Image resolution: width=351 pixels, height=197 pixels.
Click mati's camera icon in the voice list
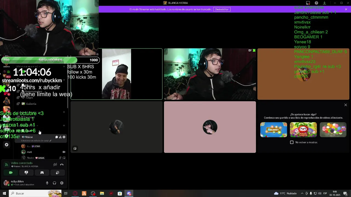coord(64,152)
